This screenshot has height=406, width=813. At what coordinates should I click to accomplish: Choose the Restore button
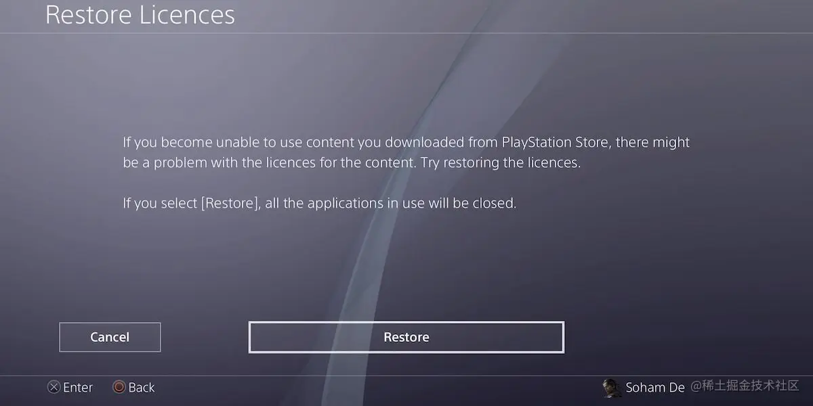click(406, 337)
